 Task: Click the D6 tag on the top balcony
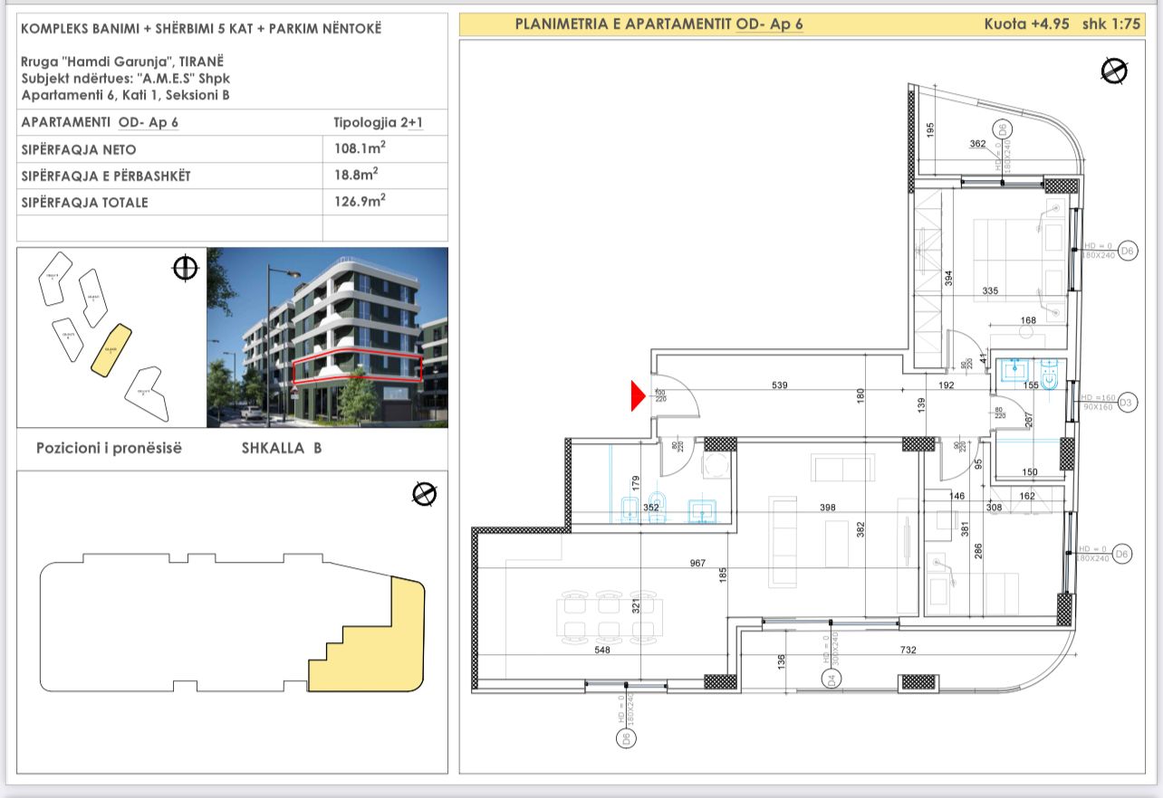pyautogui.click(x=1002, y=128)
